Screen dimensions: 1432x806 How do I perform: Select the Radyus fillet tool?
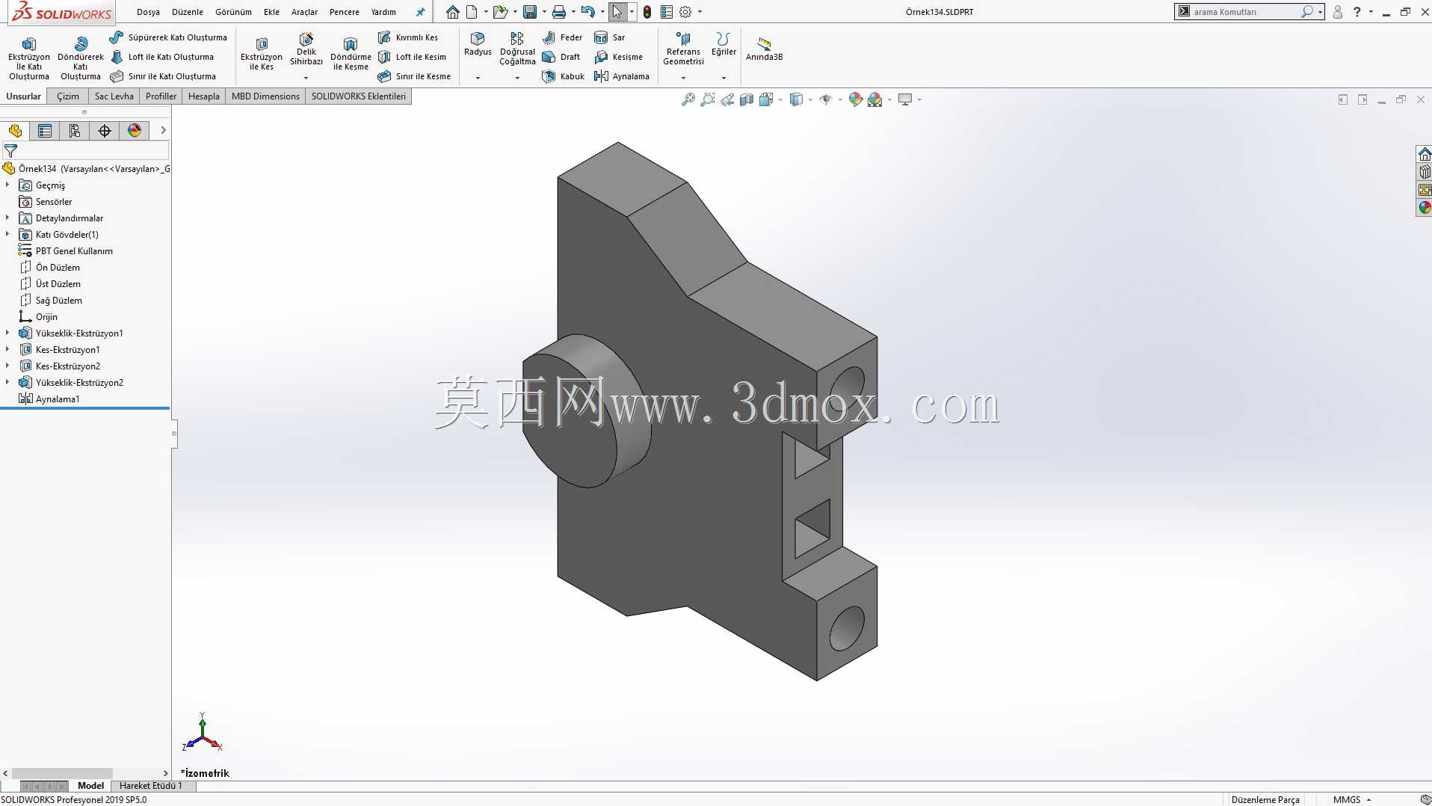pyautogui.click(x=478, y=44)
